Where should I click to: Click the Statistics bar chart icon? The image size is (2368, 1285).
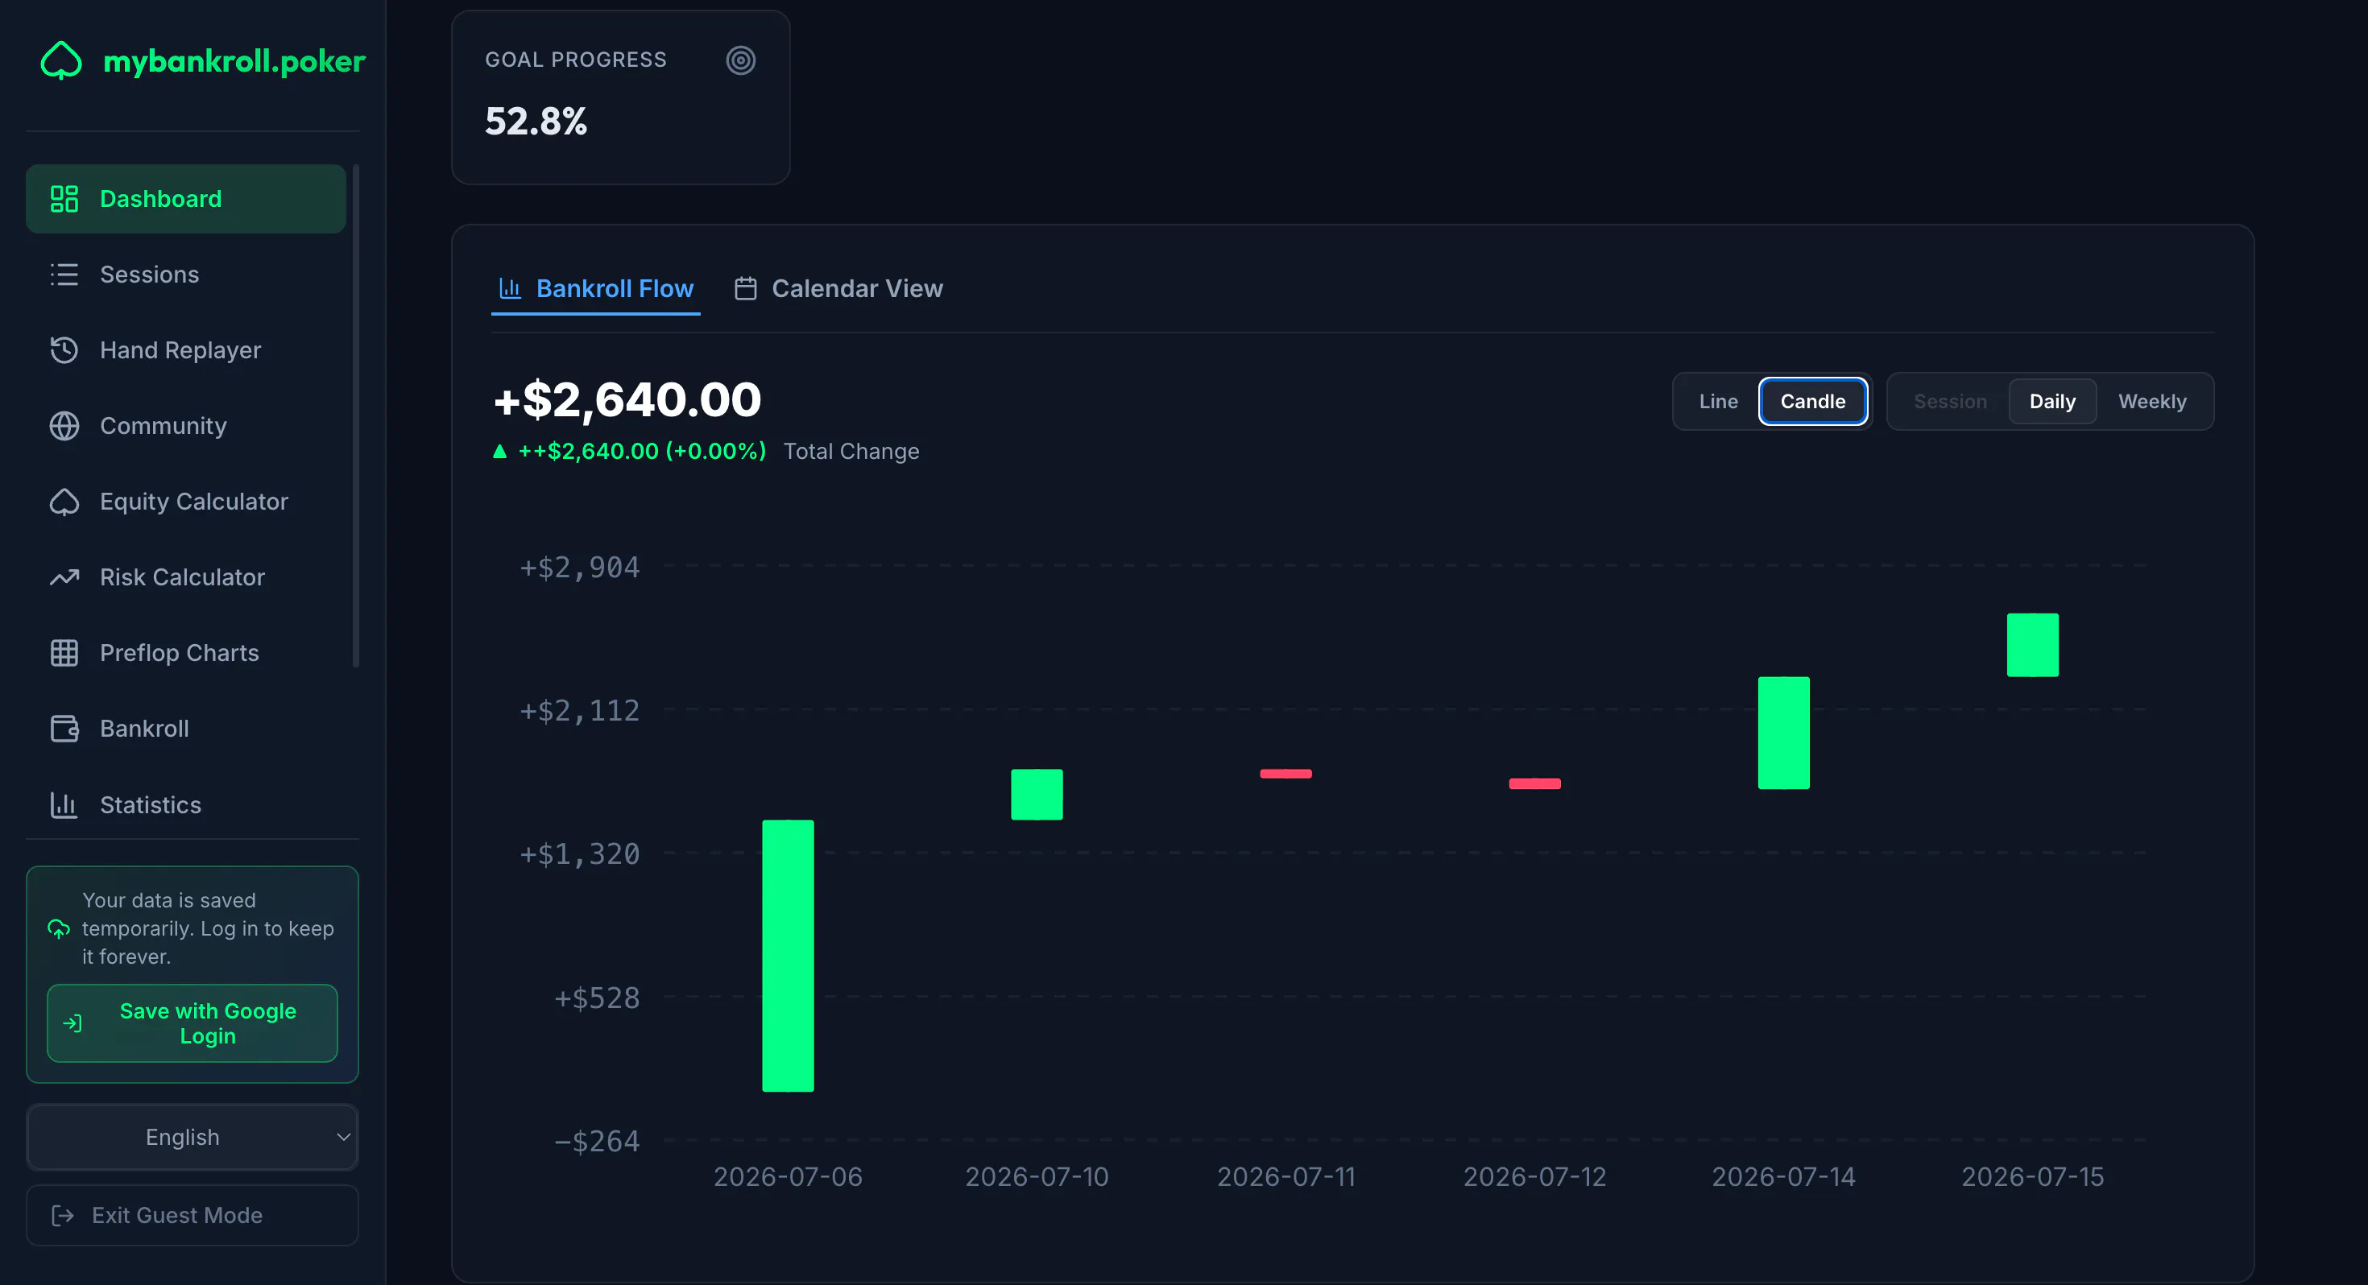(x=64, y=804)
